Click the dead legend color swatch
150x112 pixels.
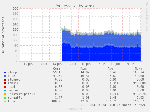pos(5,87)
